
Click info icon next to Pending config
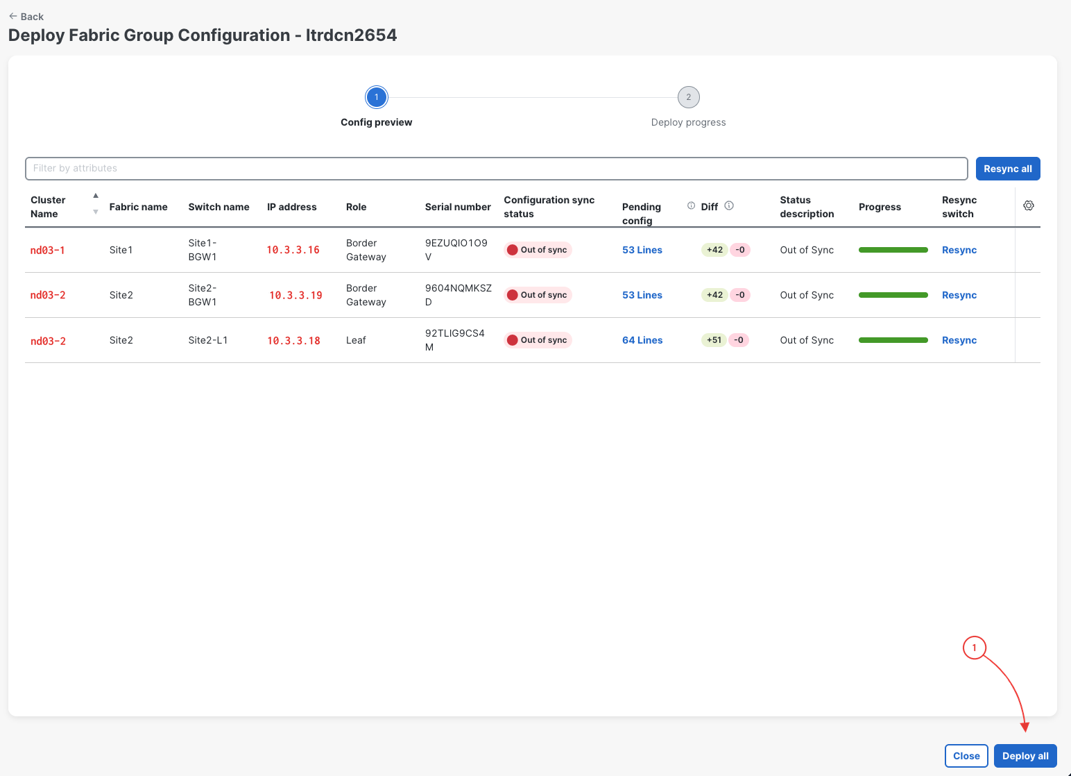click(691, 205)
